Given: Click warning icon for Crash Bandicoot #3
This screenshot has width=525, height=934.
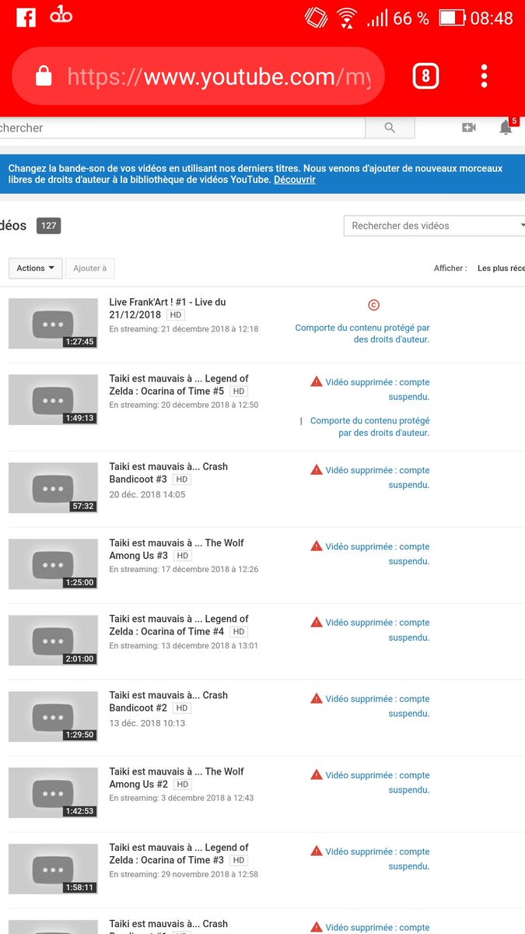Looking at the screenshot, I should pos(317,469).
